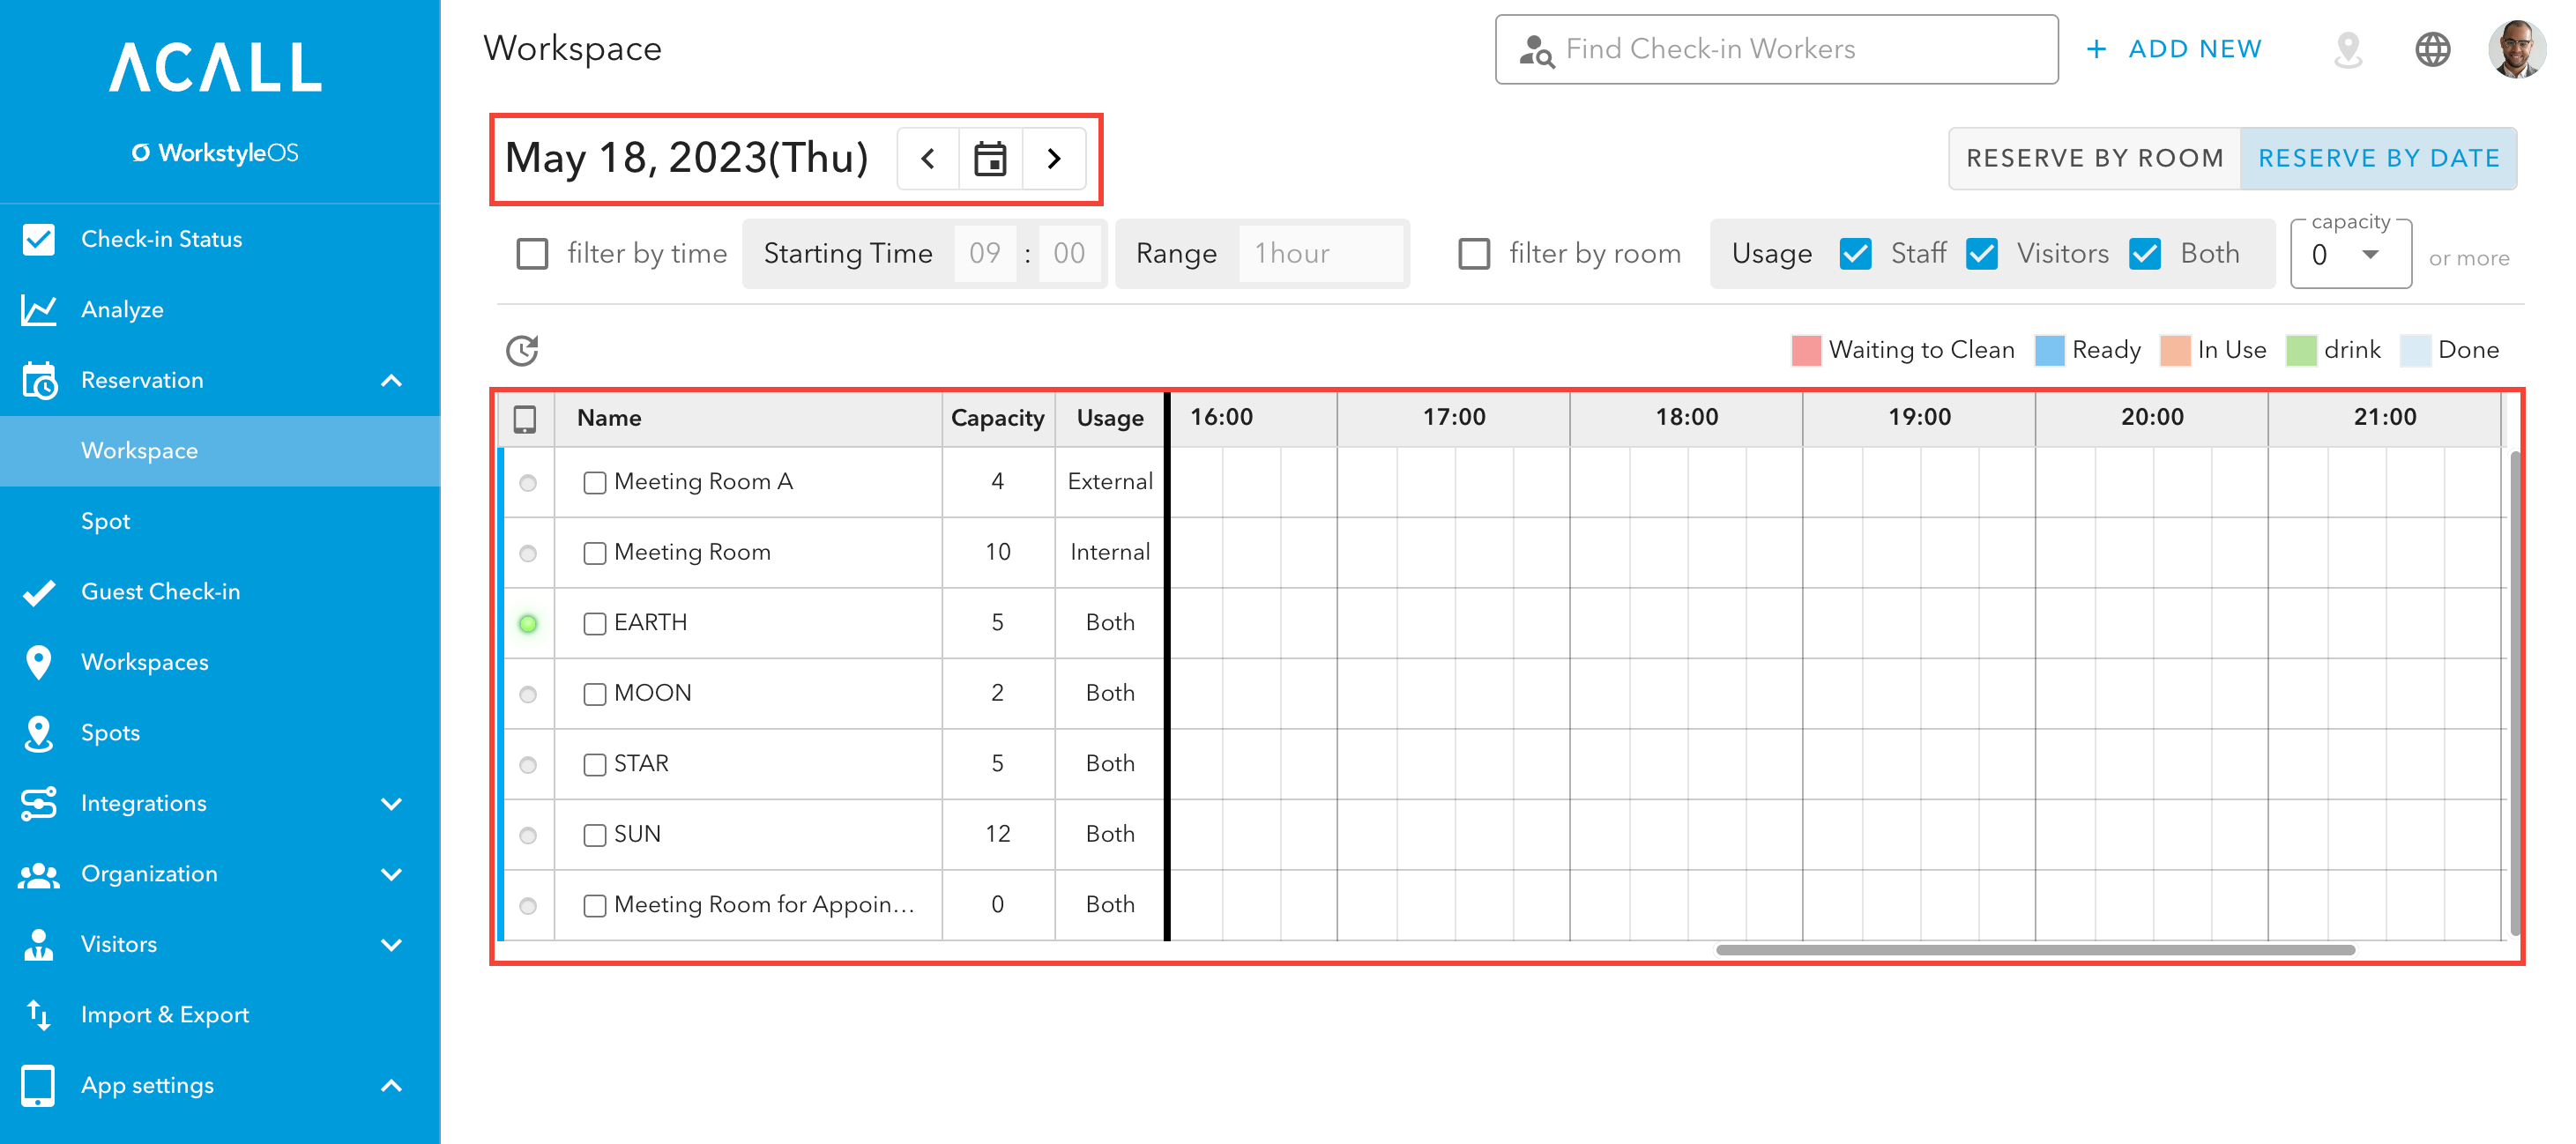
Task: Open the language globe icon
Action: click(2433, 49)
